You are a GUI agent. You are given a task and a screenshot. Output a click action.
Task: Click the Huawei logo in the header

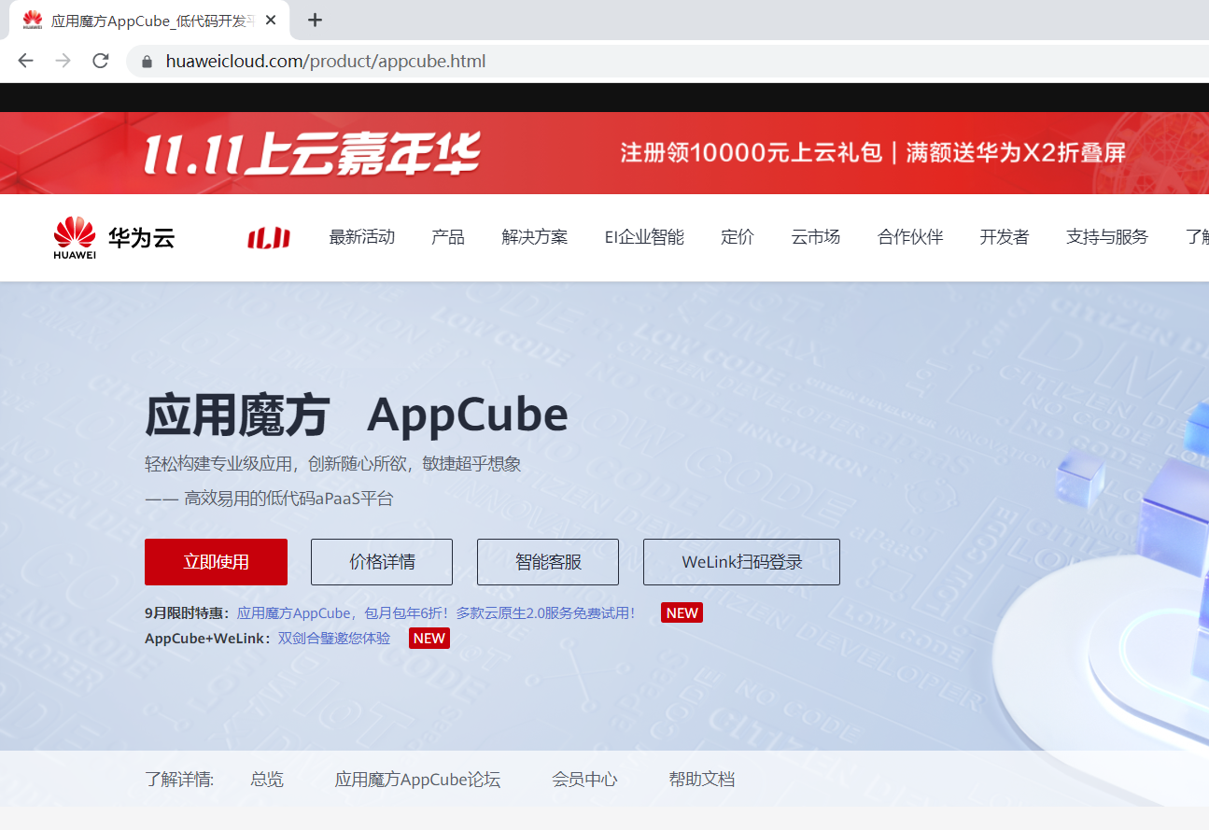pyautogui.click(x=75, y=237)
